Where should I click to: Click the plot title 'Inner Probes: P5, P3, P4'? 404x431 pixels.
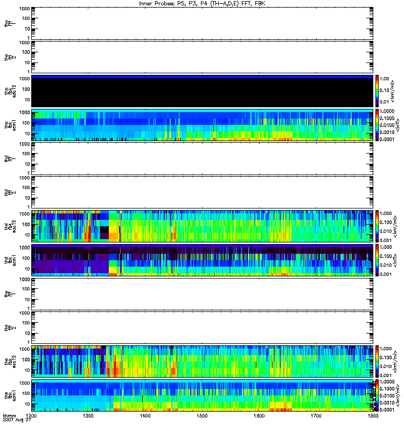click(172, 4)
